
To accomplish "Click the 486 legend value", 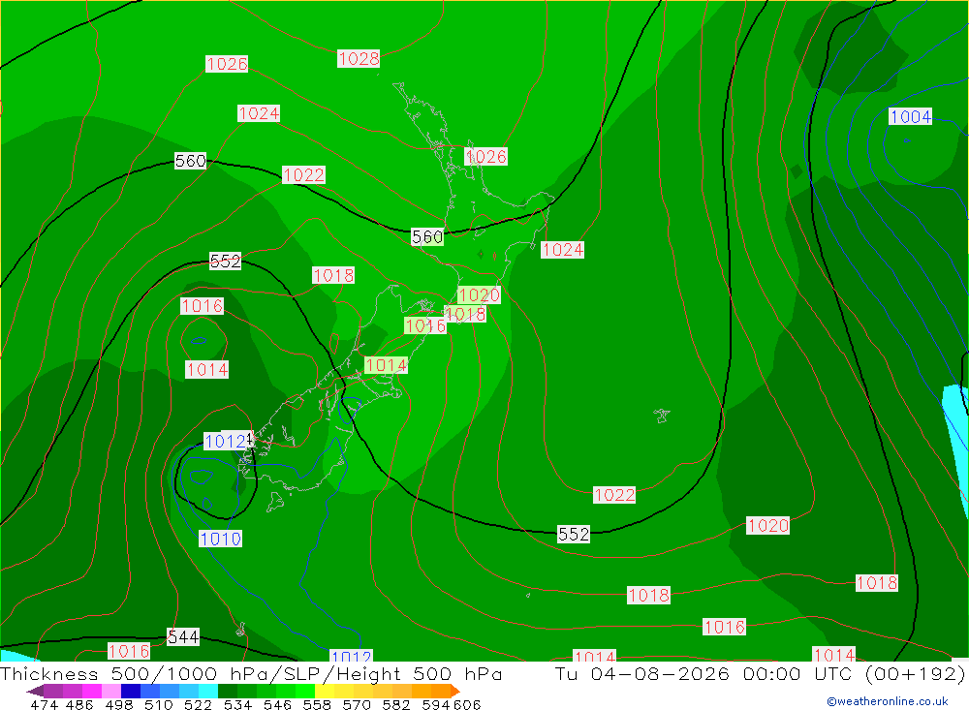I will [79, 704].
